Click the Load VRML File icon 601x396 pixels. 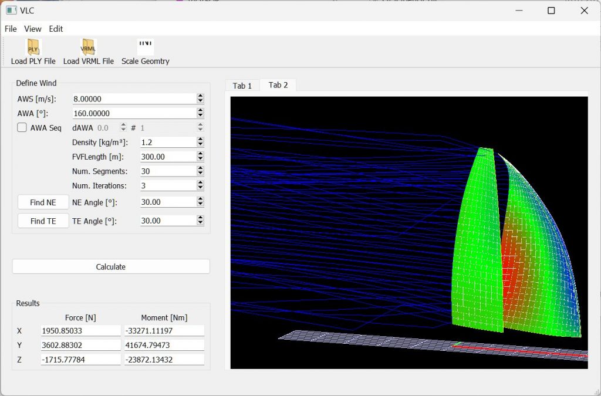point(88,47)
